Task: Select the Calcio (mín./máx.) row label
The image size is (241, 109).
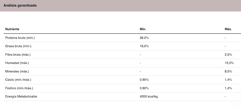Action: tap(18, 80)
